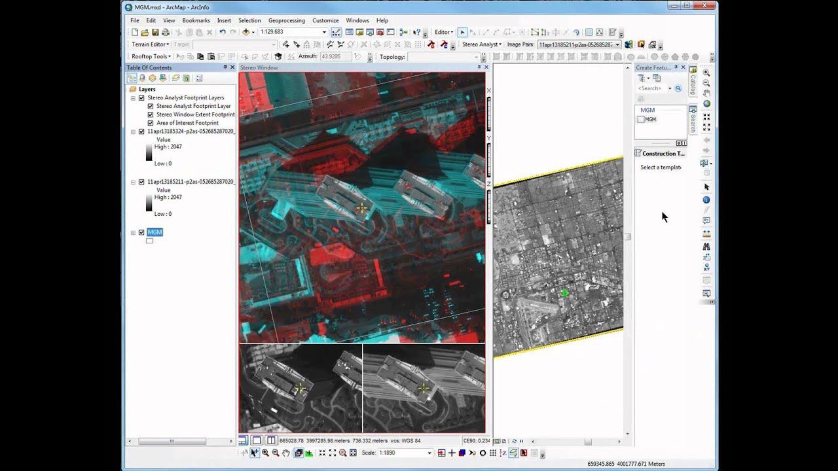The height and width of the screenshot is (471, 838).
Task: Uncheck Stereo Analyst Footprint Layer
Action: pos(151,106)
